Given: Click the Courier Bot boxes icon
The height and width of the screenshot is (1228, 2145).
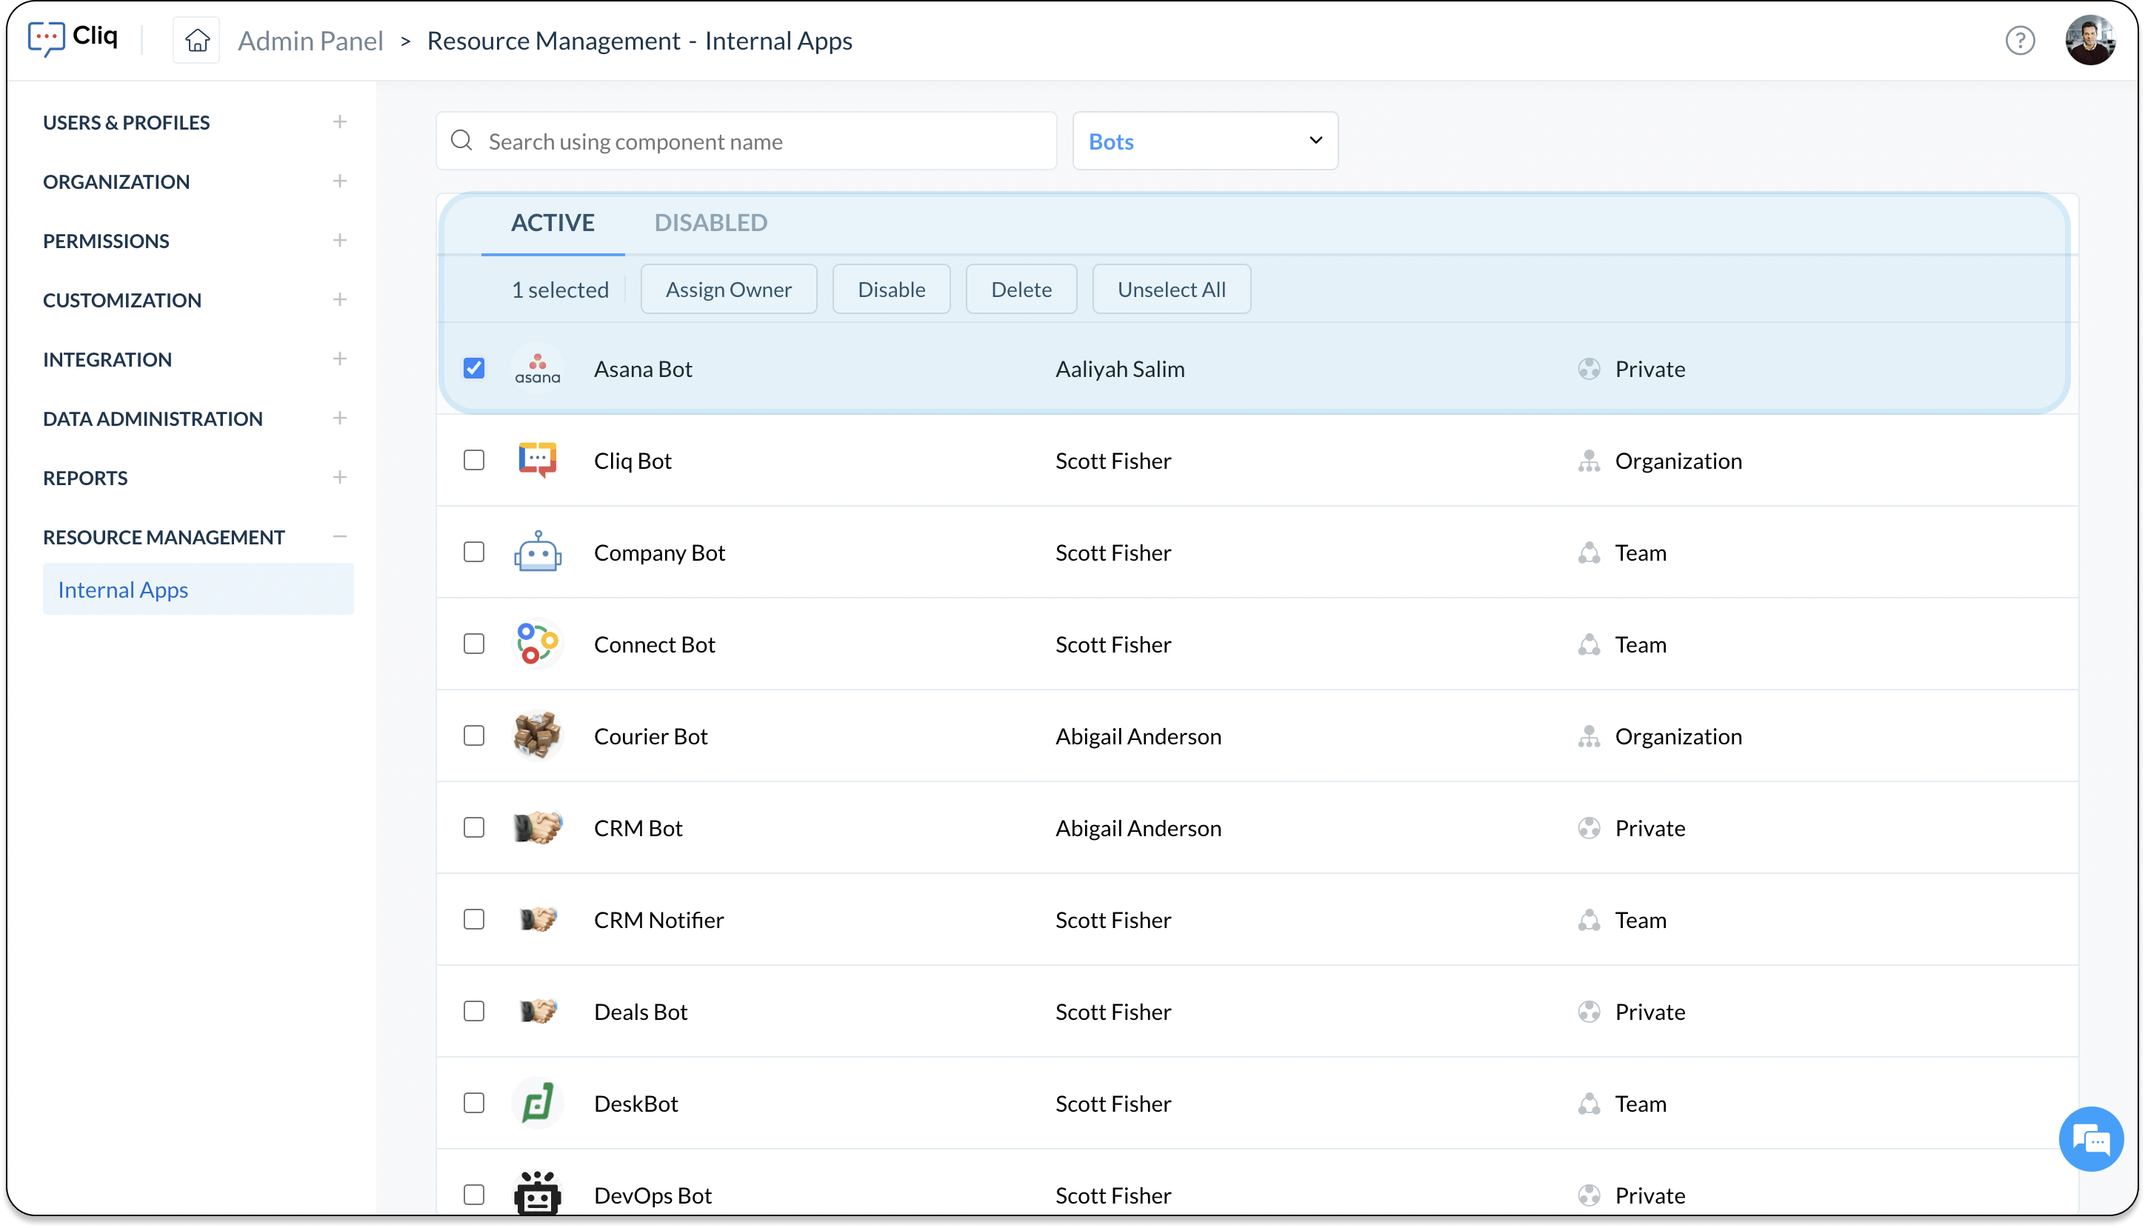Looking at the screenshot, I should (x=537, y=735).
